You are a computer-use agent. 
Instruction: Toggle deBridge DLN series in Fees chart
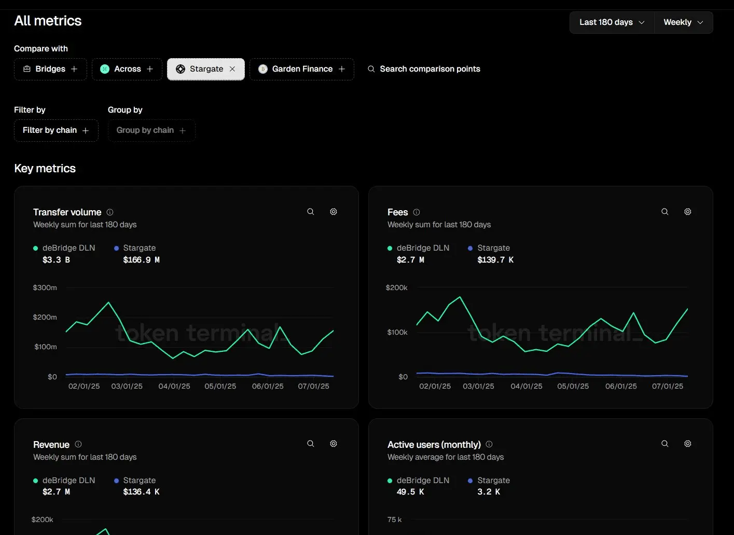419,248
